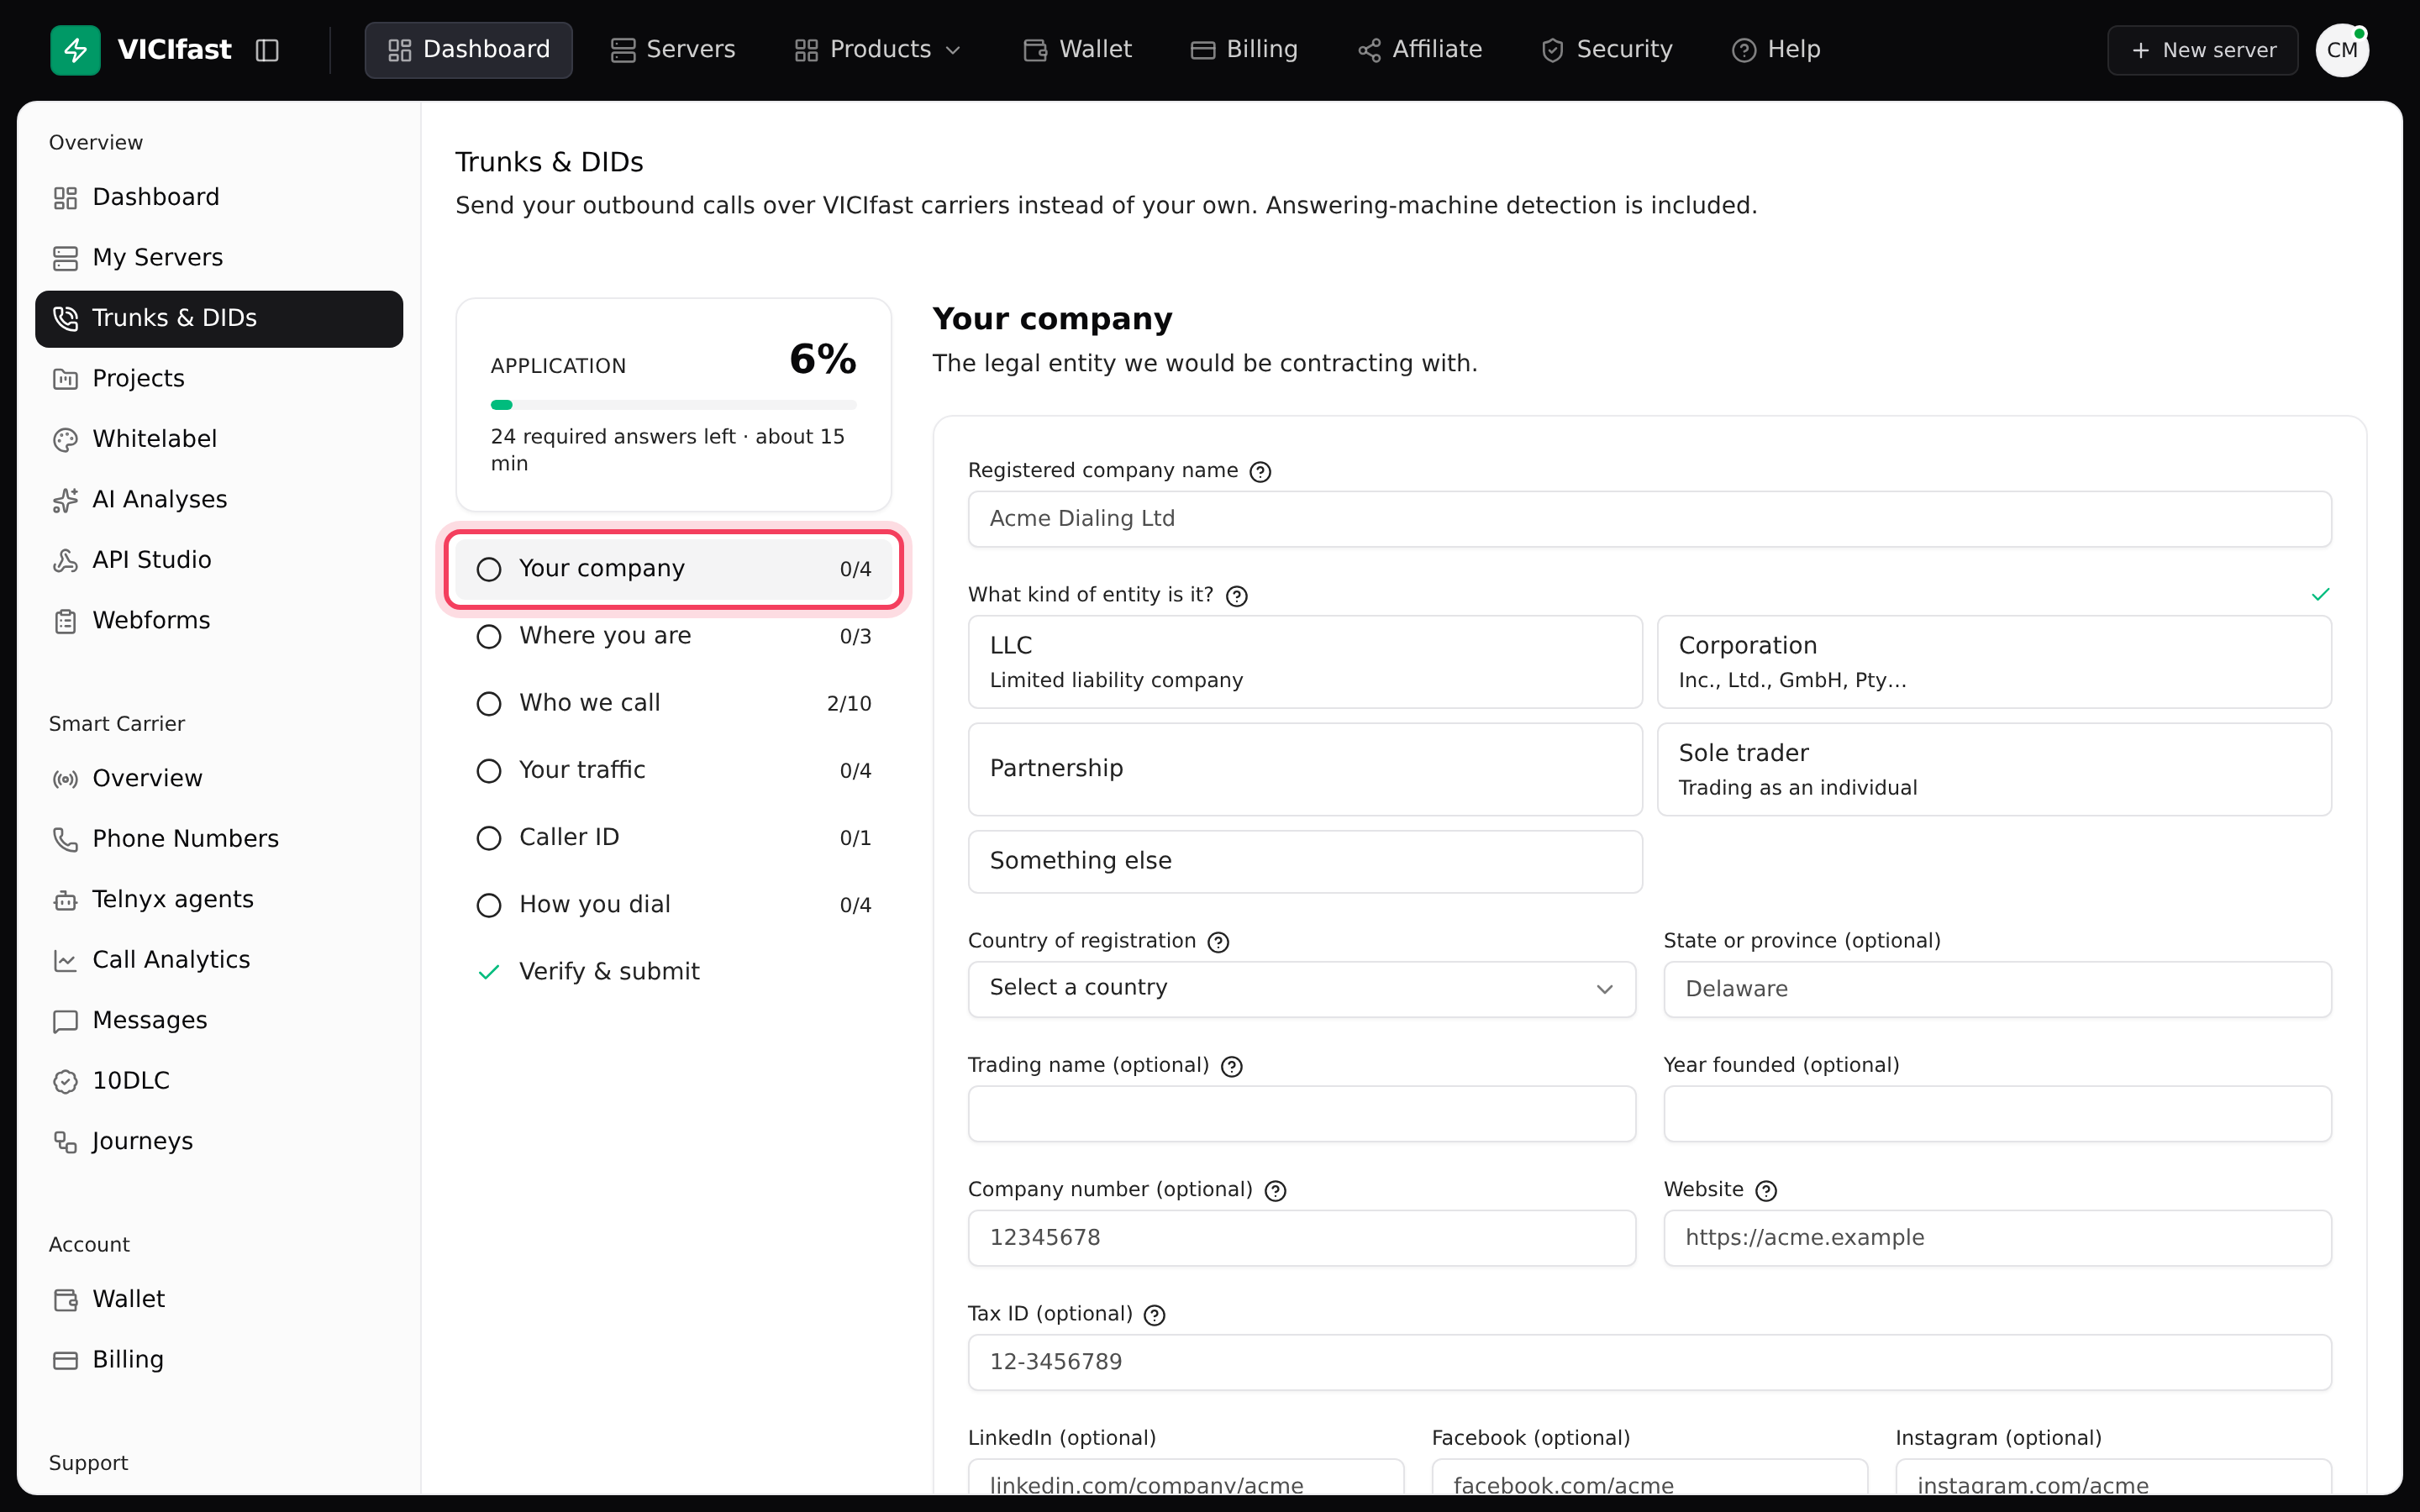Click the Tax ID input field

click(x=1649, y=1362)
